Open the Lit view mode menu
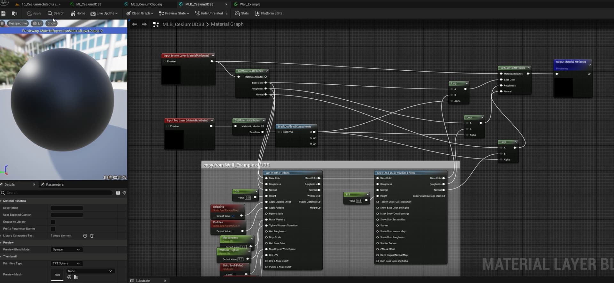 tap(37, 23)
